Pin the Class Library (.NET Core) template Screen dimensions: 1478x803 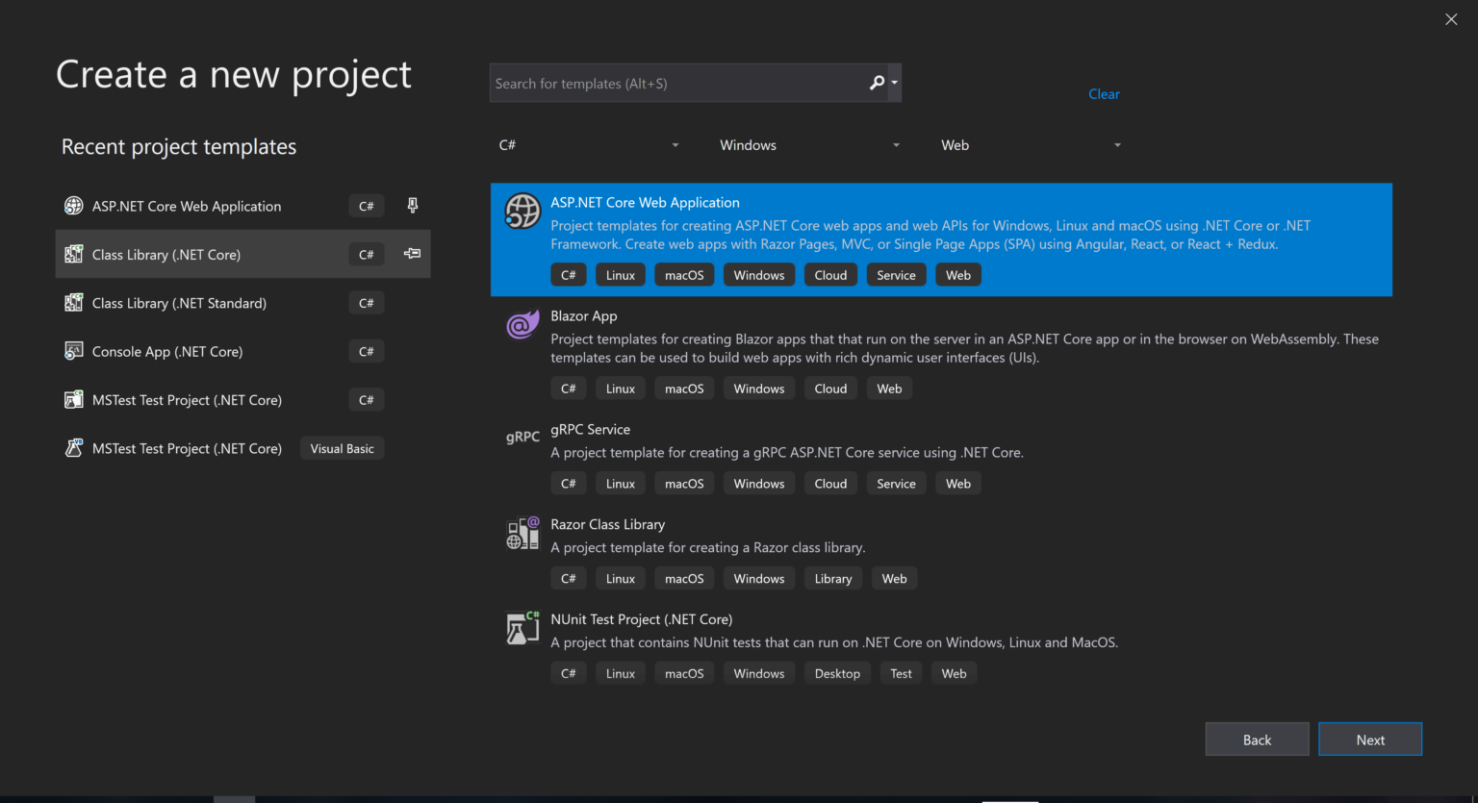click(412, 253)
